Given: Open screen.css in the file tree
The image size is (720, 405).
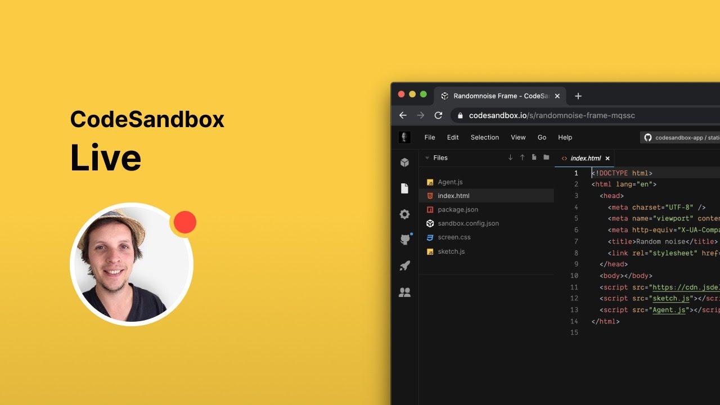Looking at the screenshot, I should point(487,237).
